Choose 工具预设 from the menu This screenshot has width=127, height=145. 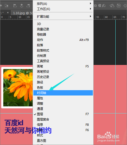pos(63,61)
